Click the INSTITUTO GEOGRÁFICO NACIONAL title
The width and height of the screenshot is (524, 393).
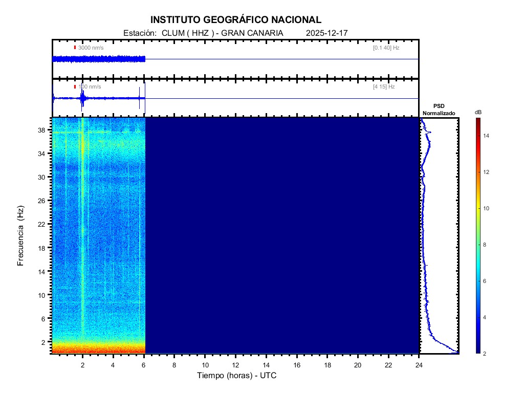(x=236, y=20)
